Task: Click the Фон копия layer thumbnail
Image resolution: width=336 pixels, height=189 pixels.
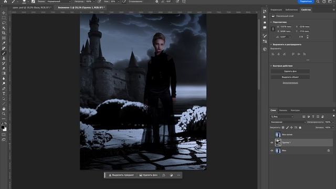Action: (x=278, y=134)
